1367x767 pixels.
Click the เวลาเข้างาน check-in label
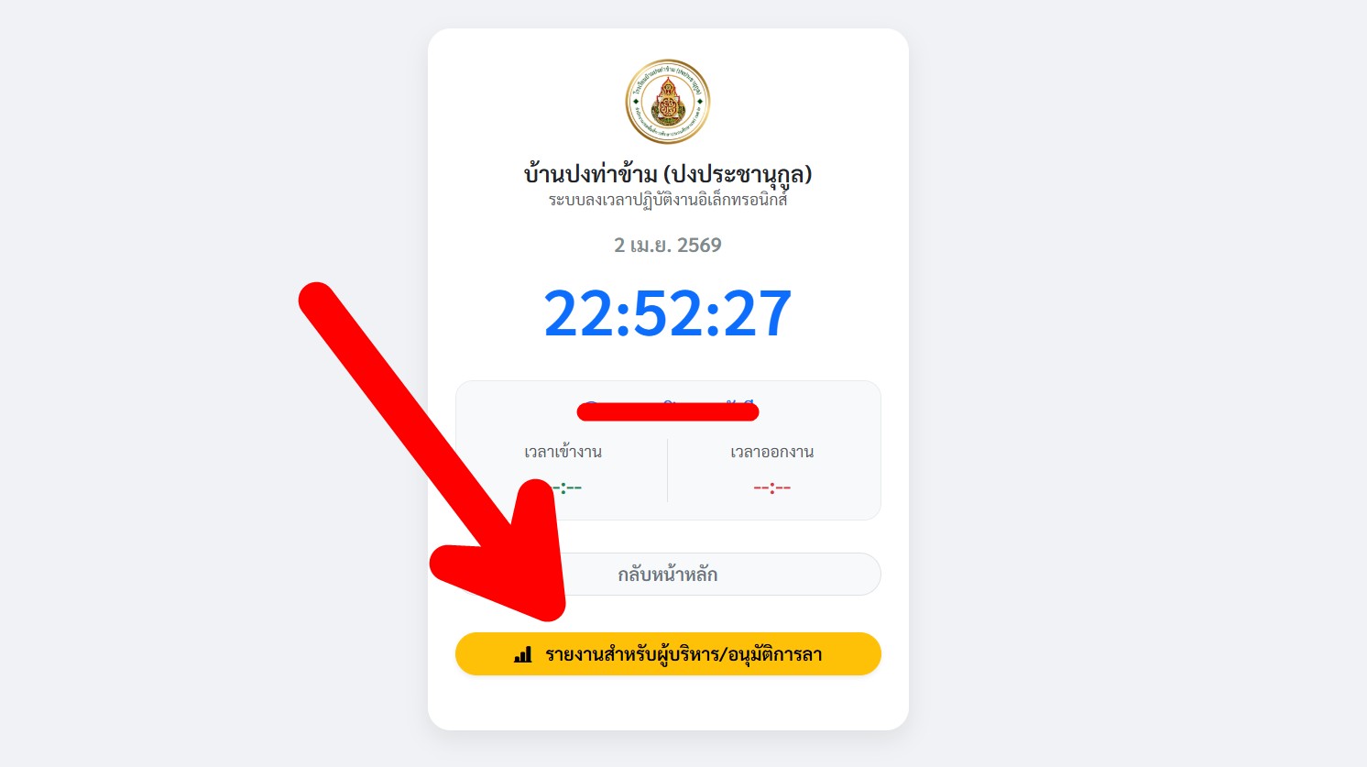563,452
